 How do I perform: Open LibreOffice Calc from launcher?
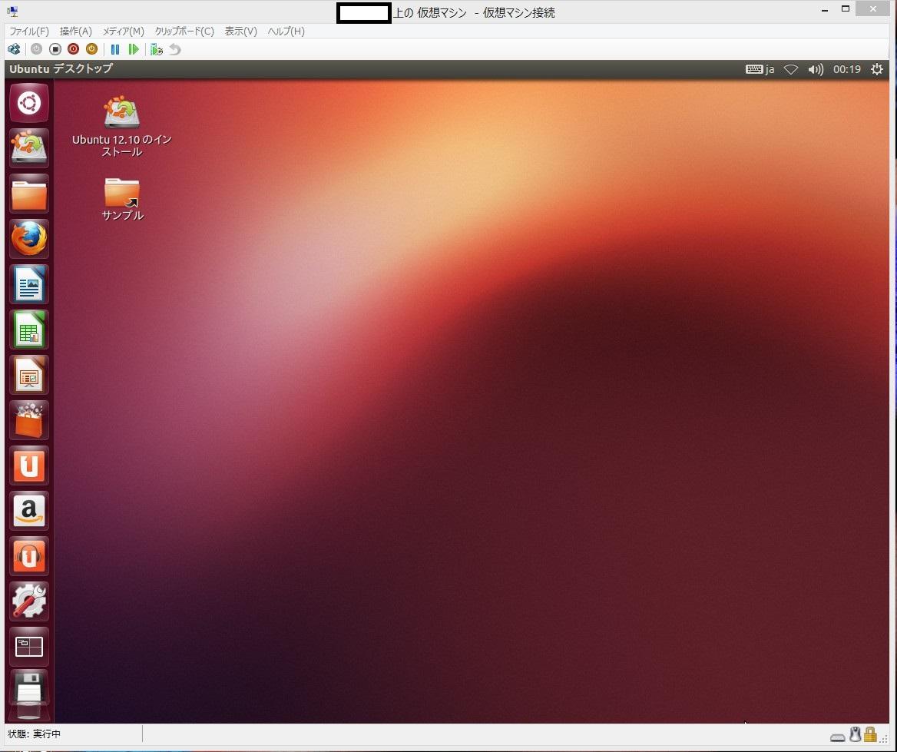28,329
